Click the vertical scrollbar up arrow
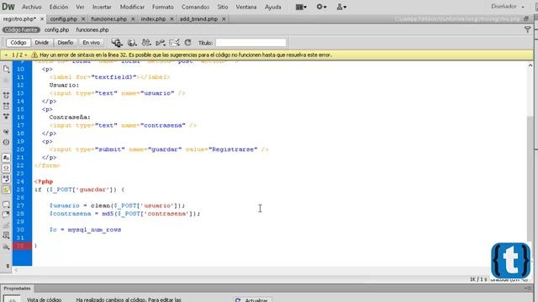 tap(530, 65)
